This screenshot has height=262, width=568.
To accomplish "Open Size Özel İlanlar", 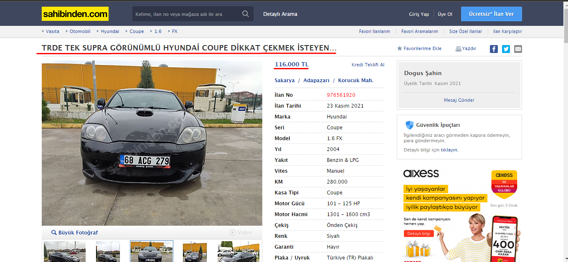I will pos(466,31).
